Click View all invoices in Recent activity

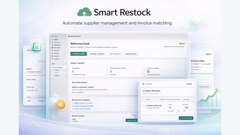132,120
